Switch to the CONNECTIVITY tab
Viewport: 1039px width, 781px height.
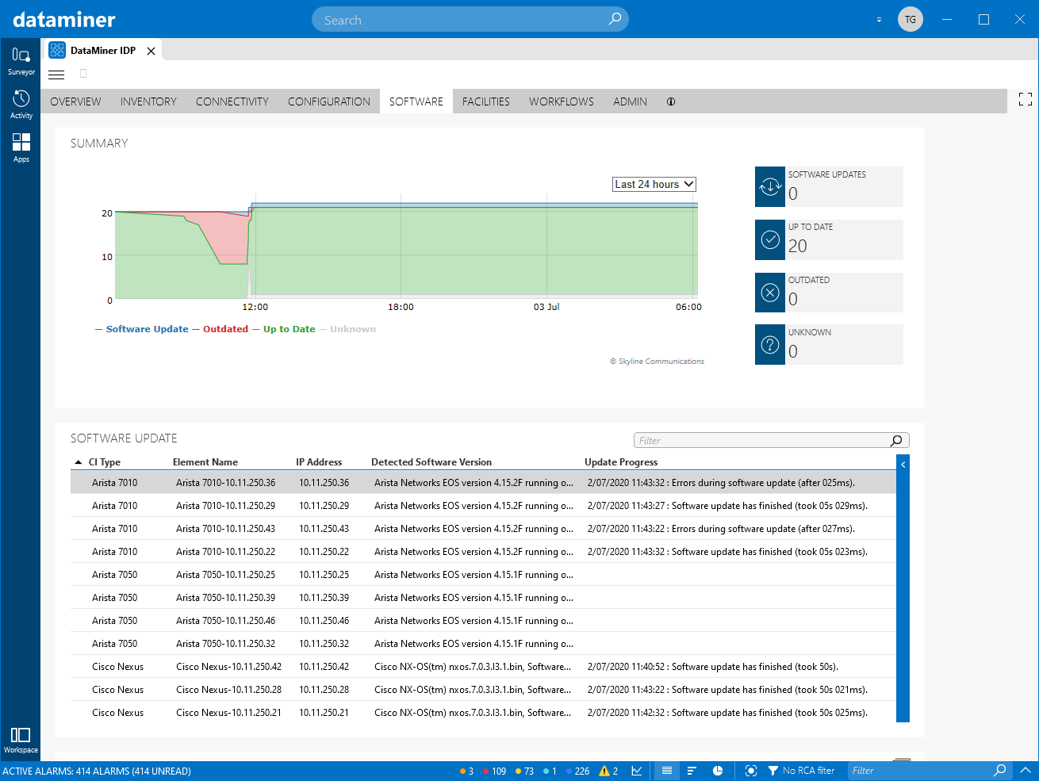(x=232, y=101)
